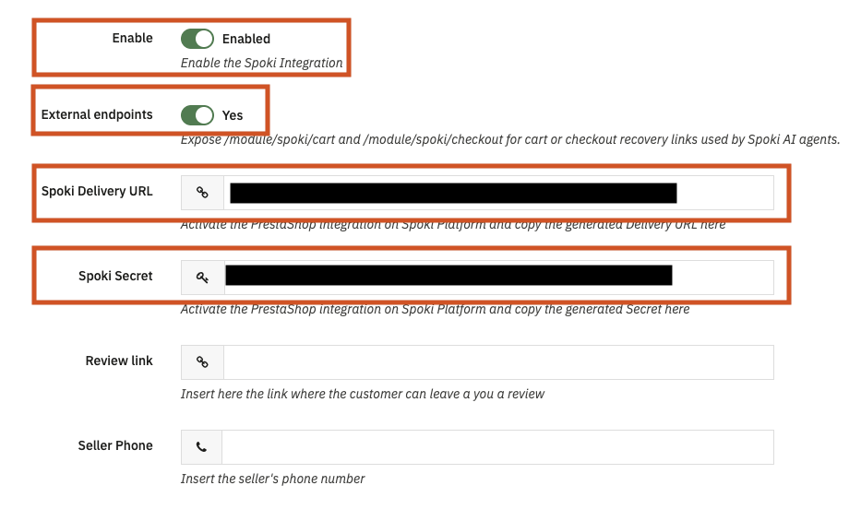This screenshot has width=861, height=509.
Task: Click the link icon beside Spoki Delivery URL
Action: [x=202, y=193]
